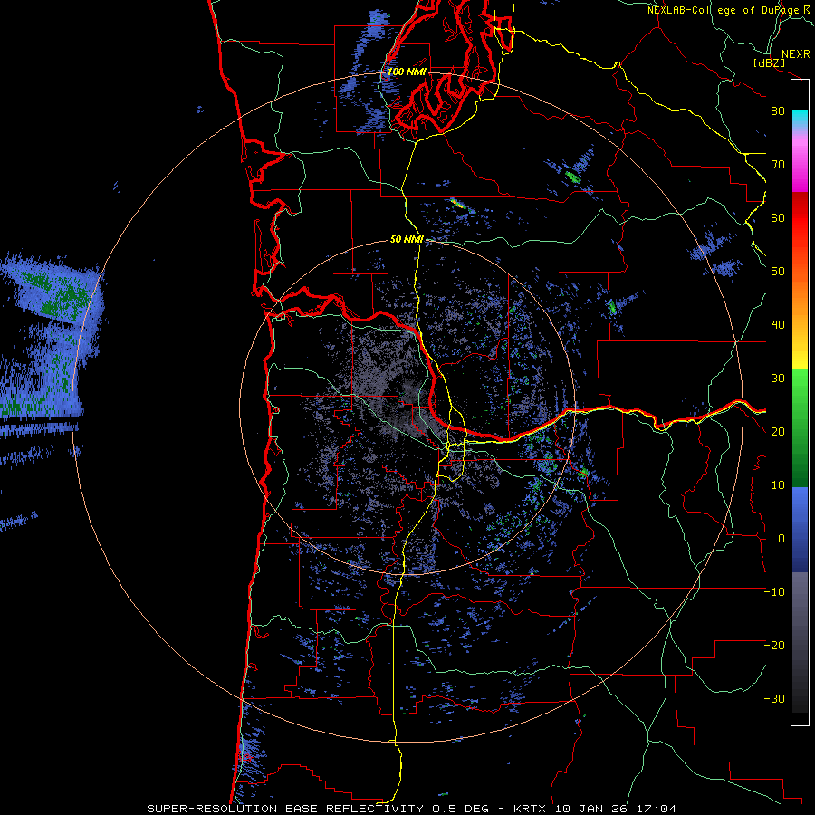Viewport: 815px width, 815px height.
Task: Click the 0 value on dBZ scale
Action: click(781, 539)
